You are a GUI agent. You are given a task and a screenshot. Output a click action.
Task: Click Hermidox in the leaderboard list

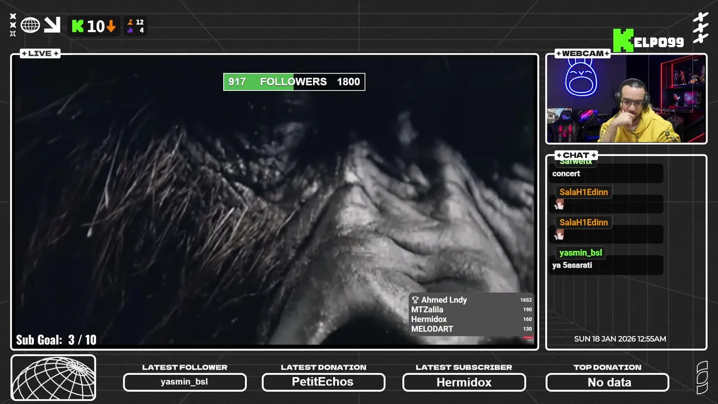[x=429, y=319]
